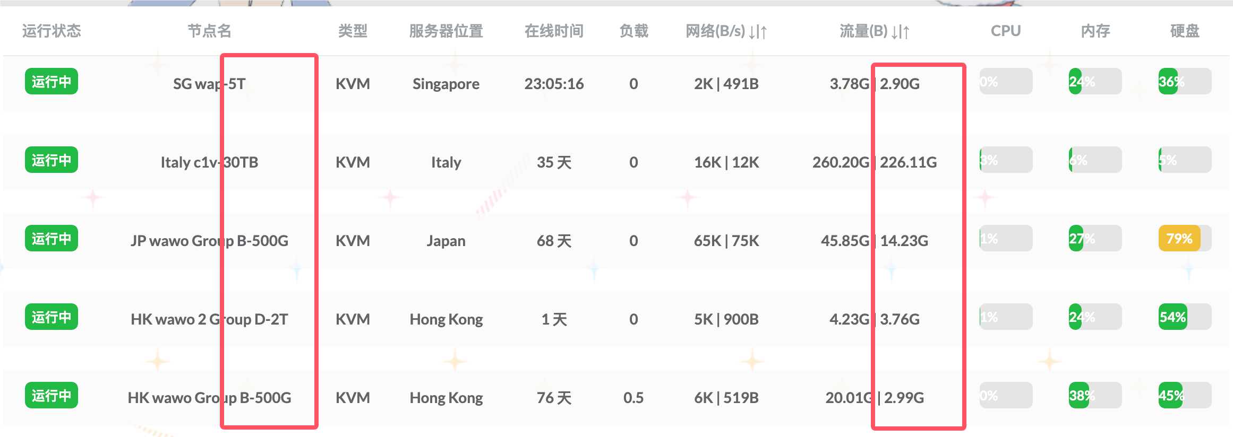The width and height of the screenshot is (1233, 437).
Task: Expand the JP wawo Group B-500G row
Action: coord(209,241)
